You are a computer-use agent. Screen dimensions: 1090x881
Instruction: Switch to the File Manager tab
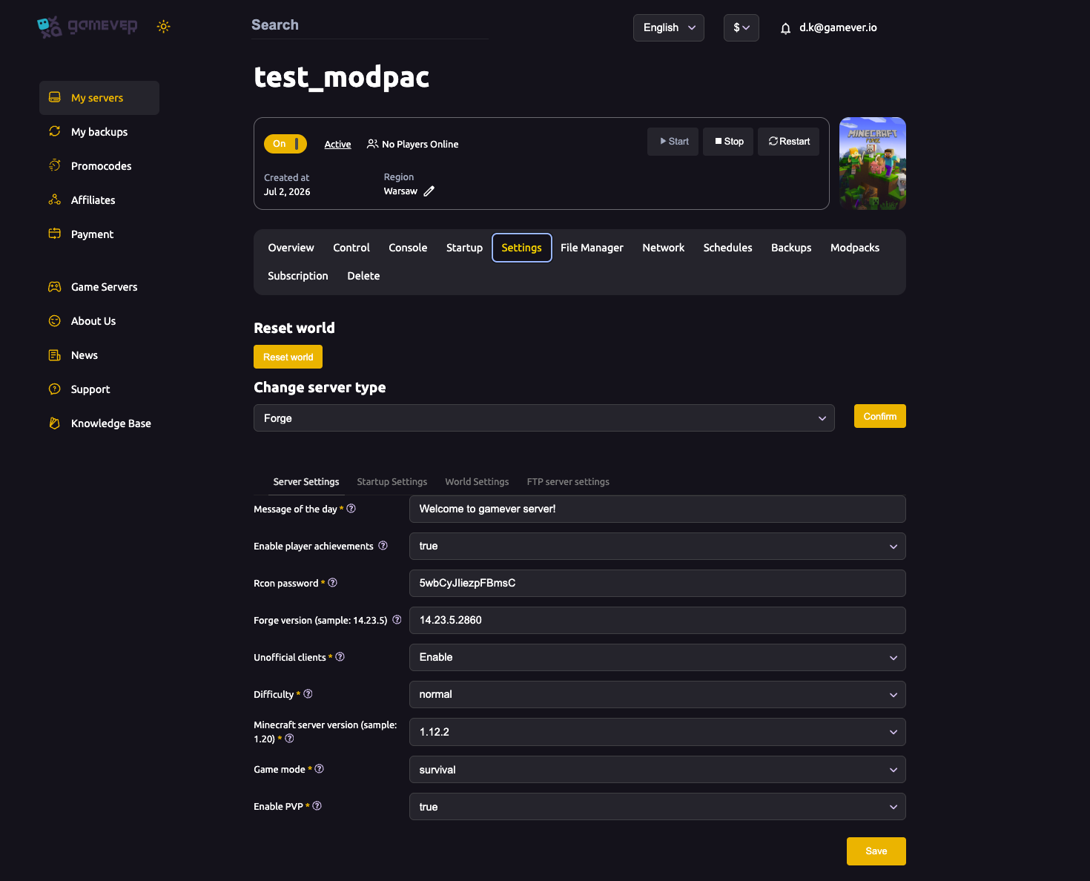pos(592,248)
